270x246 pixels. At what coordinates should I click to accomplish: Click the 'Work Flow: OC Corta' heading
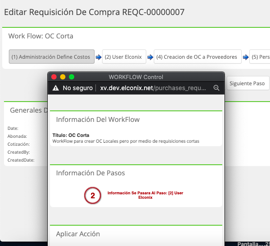coord(41,36)
